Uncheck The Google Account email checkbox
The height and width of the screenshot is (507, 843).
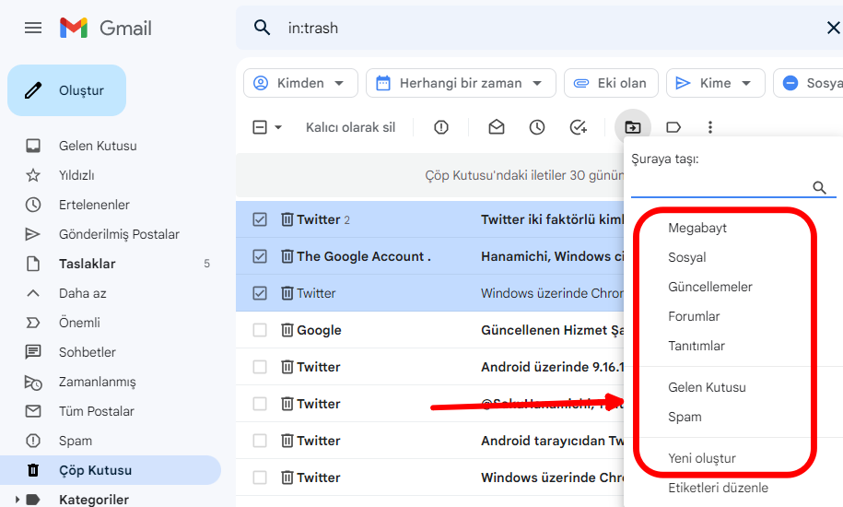click(x=260, y=256)
